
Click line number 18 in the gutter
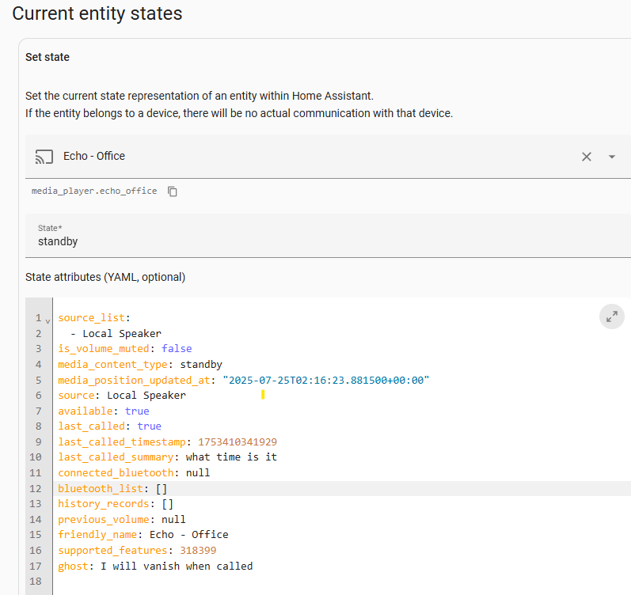[36, 582]
